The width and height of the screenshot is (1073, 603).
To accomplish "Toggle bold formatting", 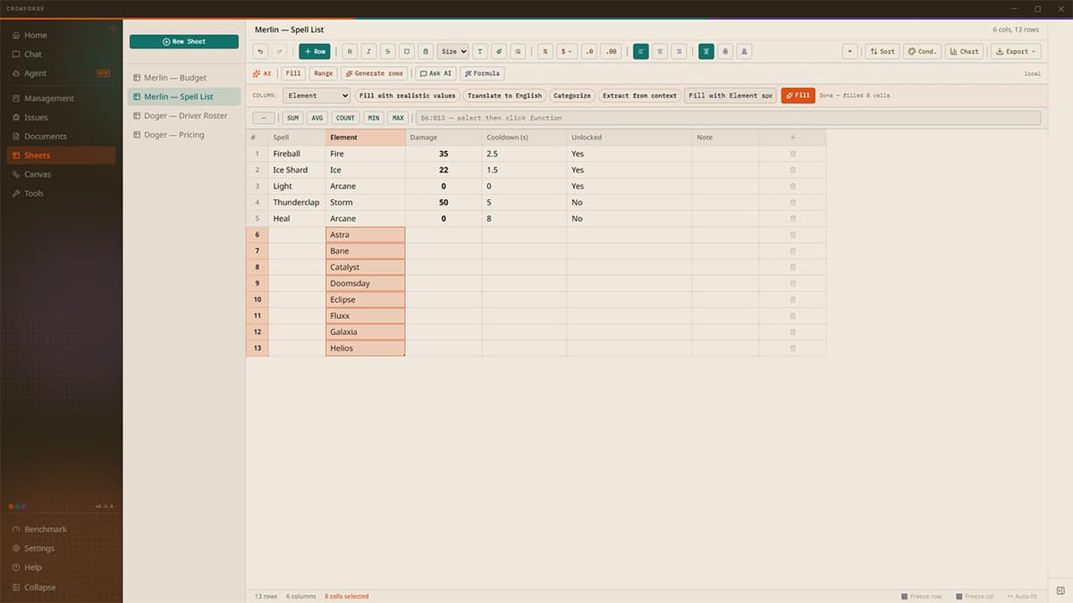I will click(x=350, y=52).
